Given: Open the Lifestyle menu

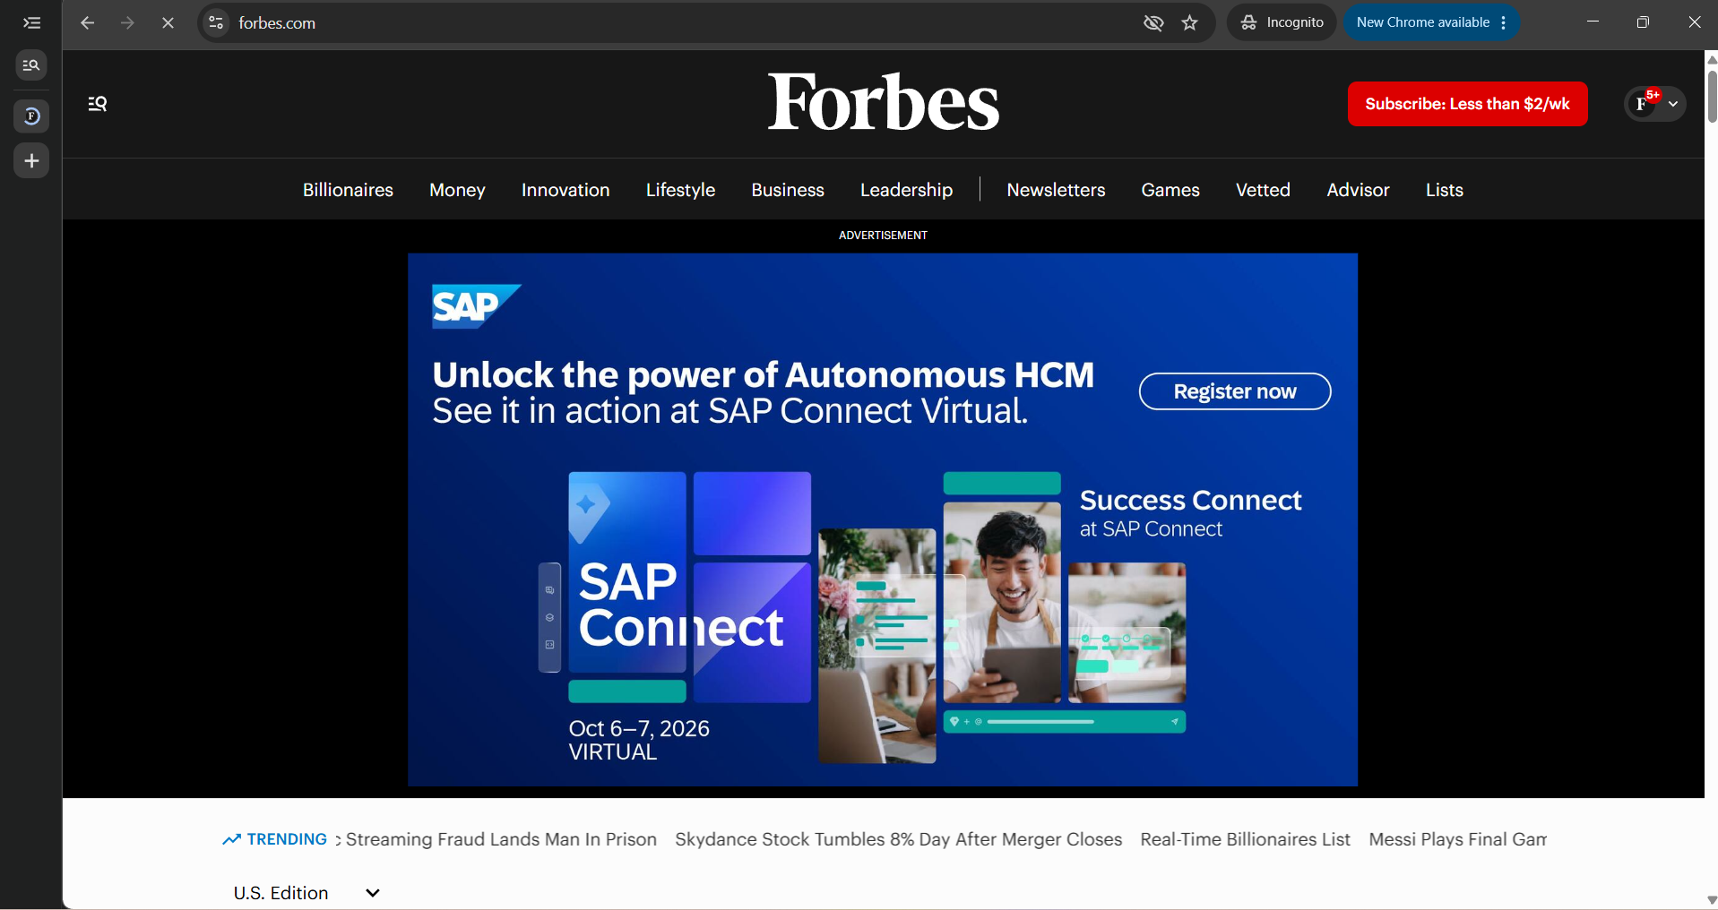Looking at the screenshot, I should (x=680, y=190).
